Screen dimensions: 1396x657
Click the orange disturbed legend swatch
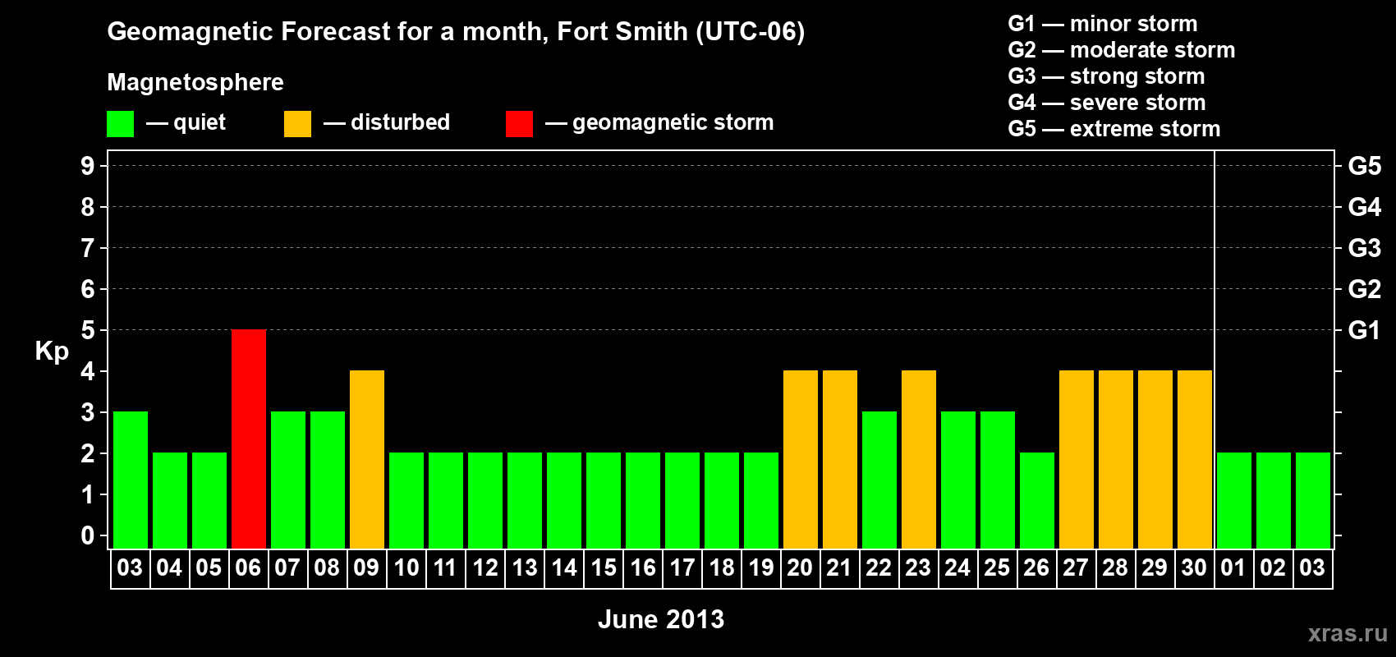click(x=297, y=124)
